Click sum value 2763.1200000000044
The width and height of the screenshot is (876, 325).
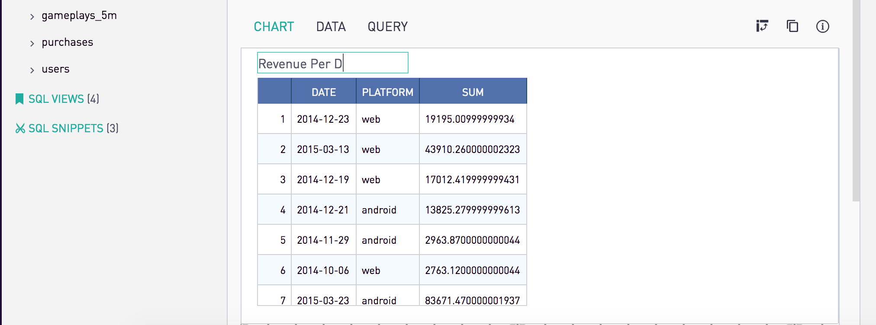click(x=473, y=270)
